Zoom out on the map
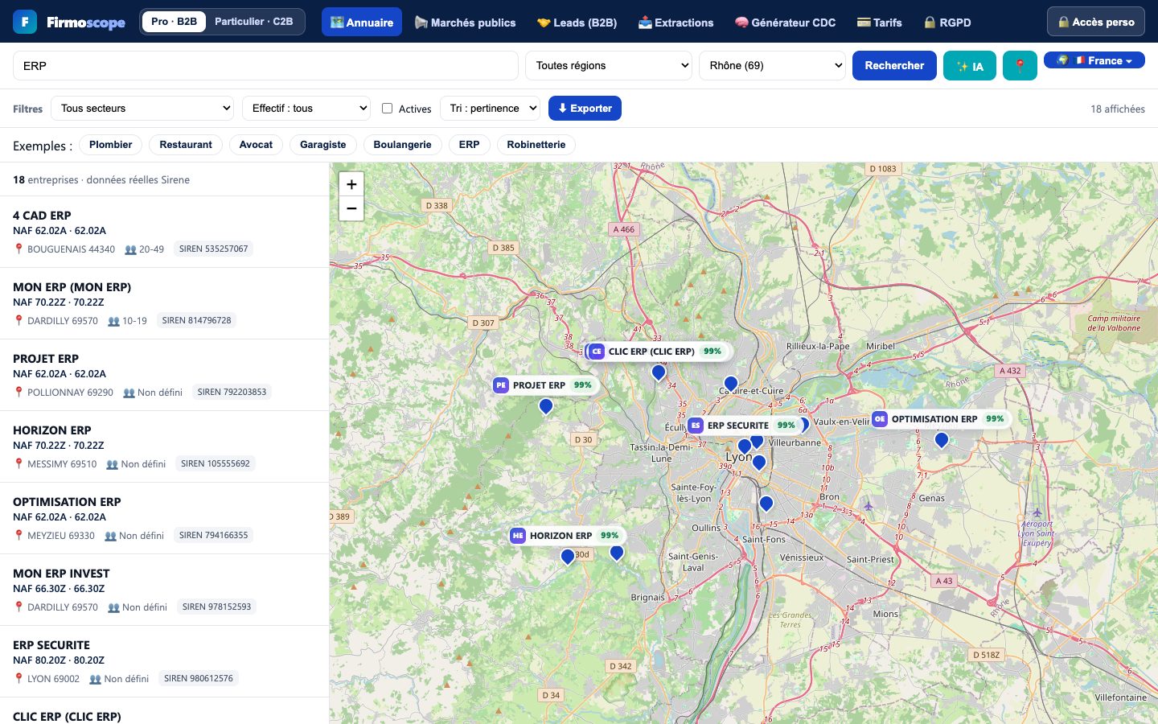Image resolution: width=1158 pixels, height=724 pixels. 351,208
